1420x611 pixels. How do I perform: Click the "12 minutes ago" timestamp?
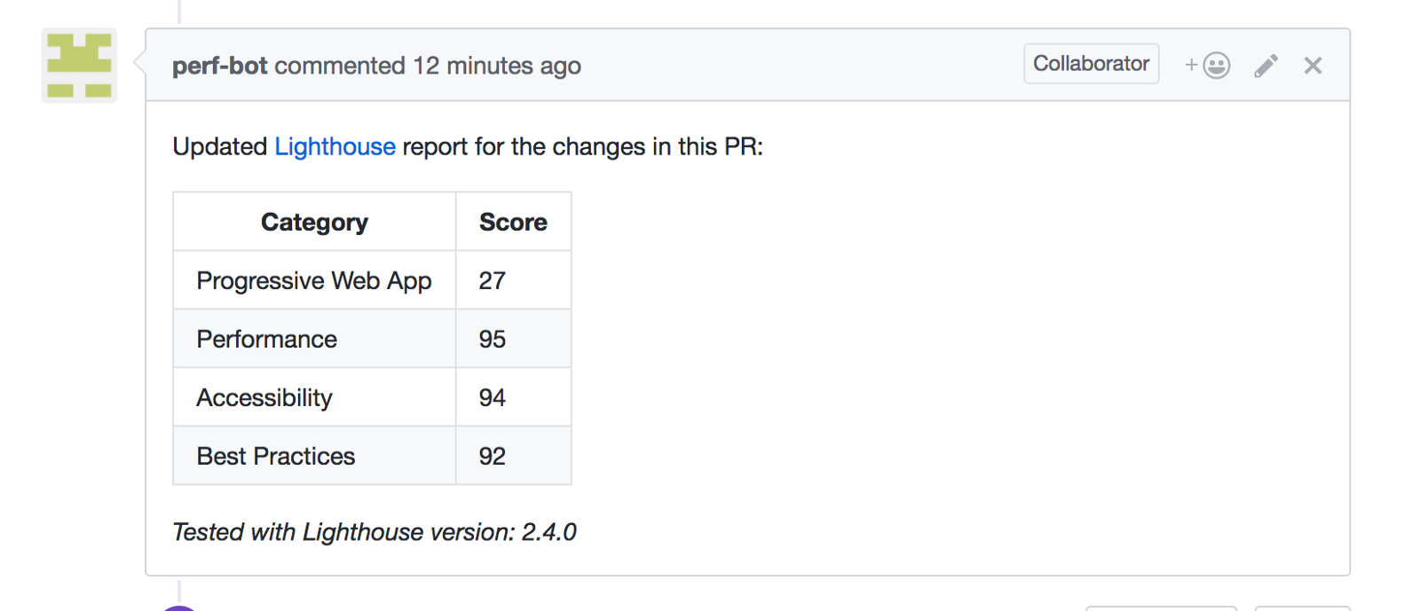(x=497, y=66)
